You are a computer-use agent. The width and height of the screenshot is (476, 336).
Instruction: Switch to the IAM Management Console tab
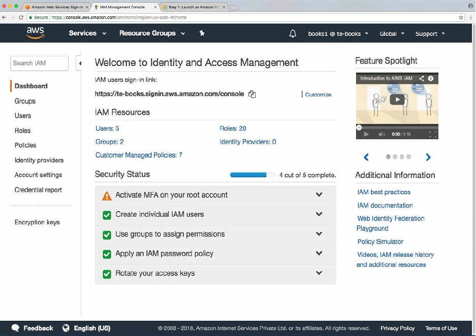[x=123, y=7]
